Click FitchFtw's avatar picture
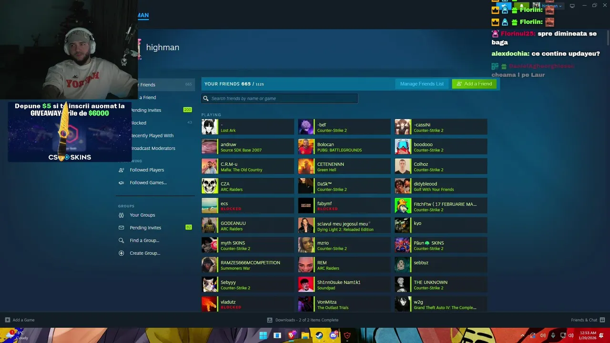610x343 pixels. tap(403, 206)
